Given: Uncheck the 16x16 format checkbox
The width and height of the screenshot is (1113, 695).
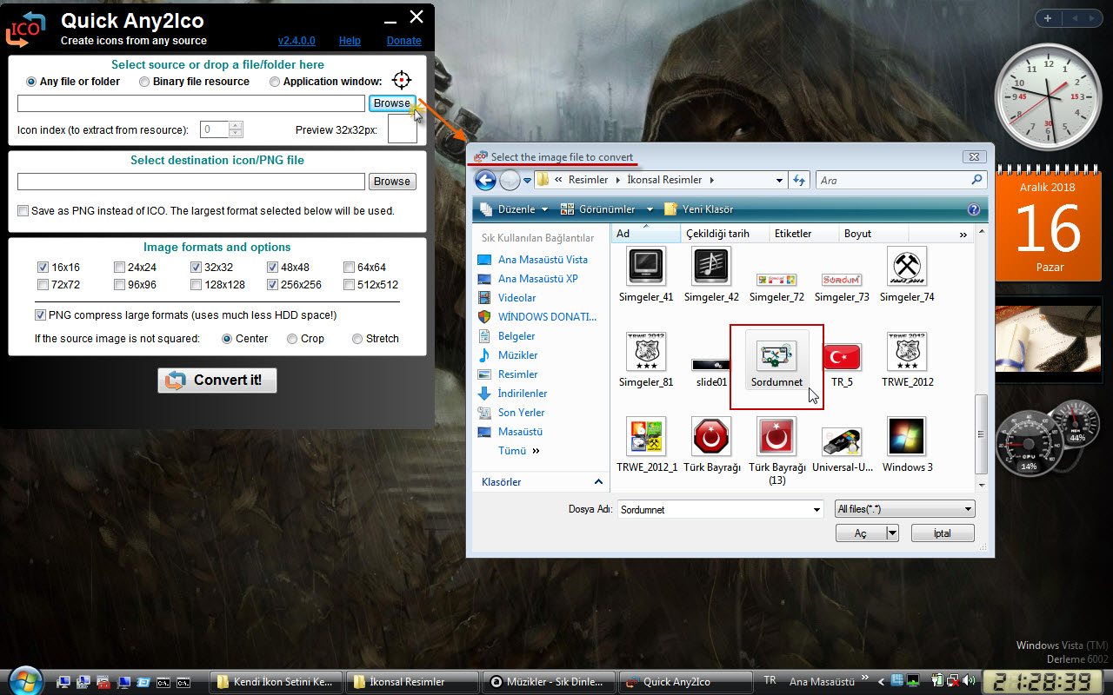Looking at the screenshot, I should click(43, 268).
